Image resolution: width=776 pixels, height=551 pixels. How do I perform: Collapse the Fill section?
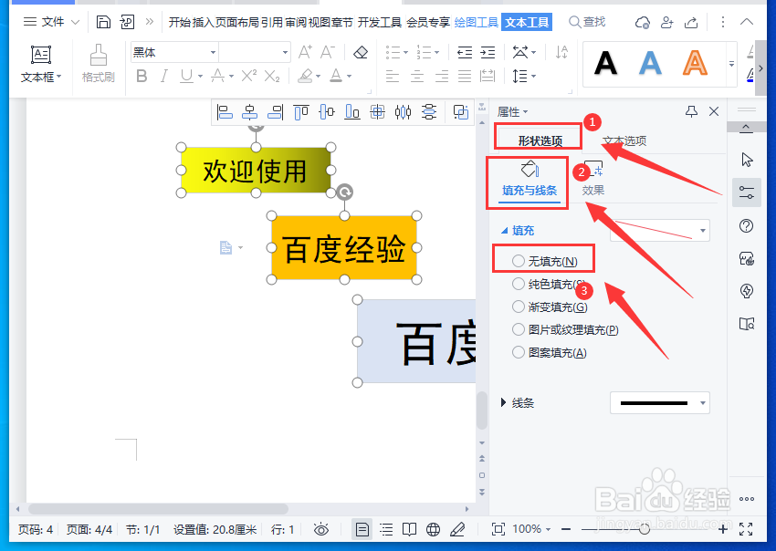(504, 231)
